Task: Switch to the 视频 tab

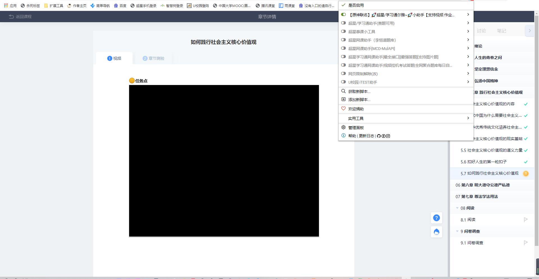Action: (x=114, y=58)
